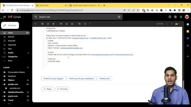This screenshot has width=191, height=107.
Task: Add this email to Tasks
Action: (x=72, y=24)
